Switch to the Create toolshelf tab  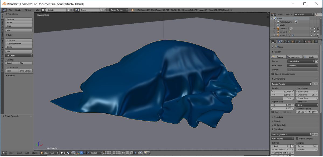click(2, 24)
